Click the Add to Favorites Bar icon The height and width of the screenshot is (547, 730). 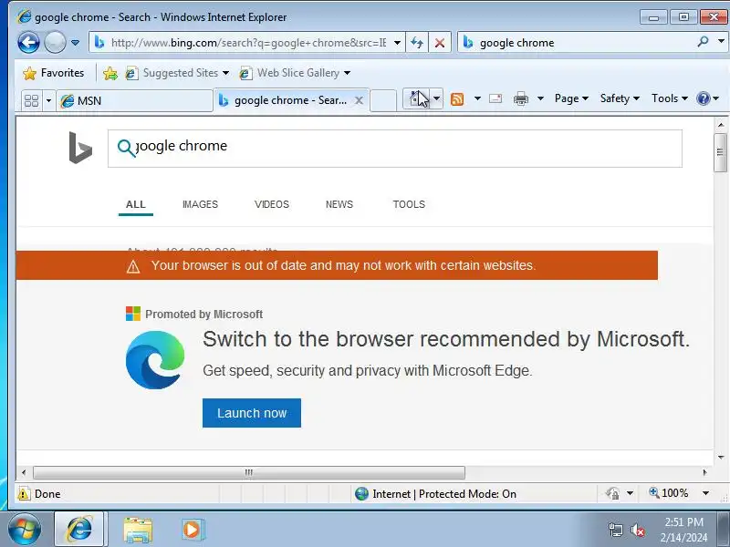click(110, 73)
